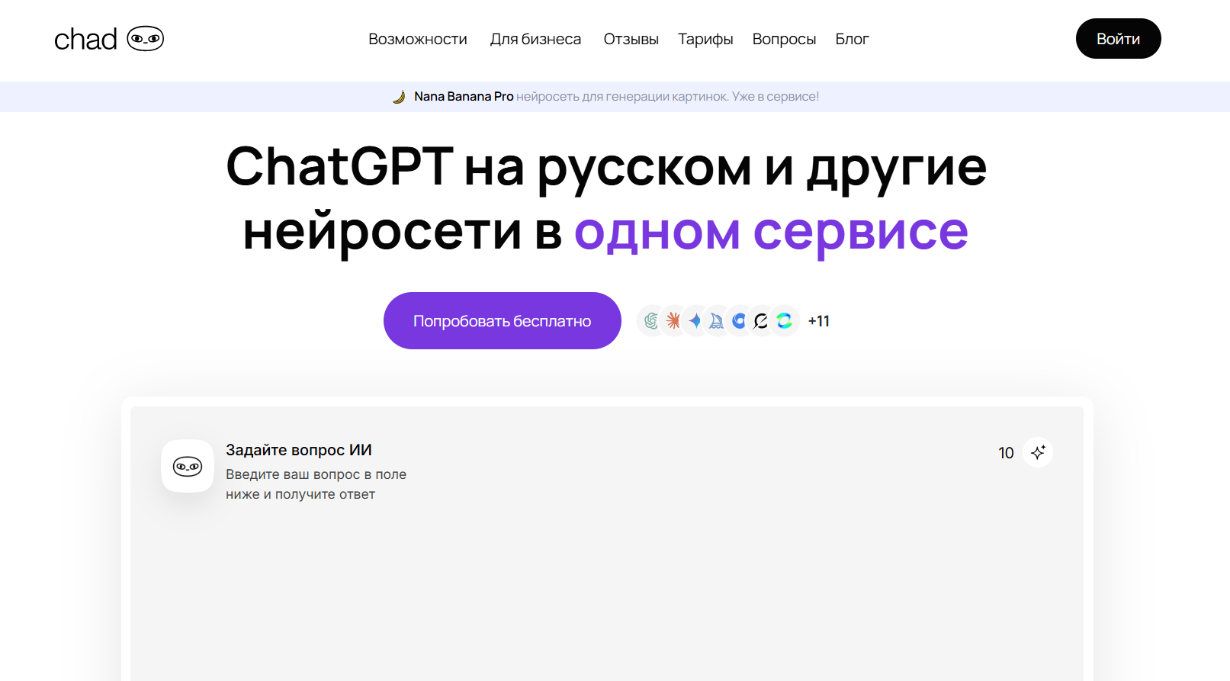Select the black Grok icon
Viewport: 1230px width, 681px height.
click(761, 321)
